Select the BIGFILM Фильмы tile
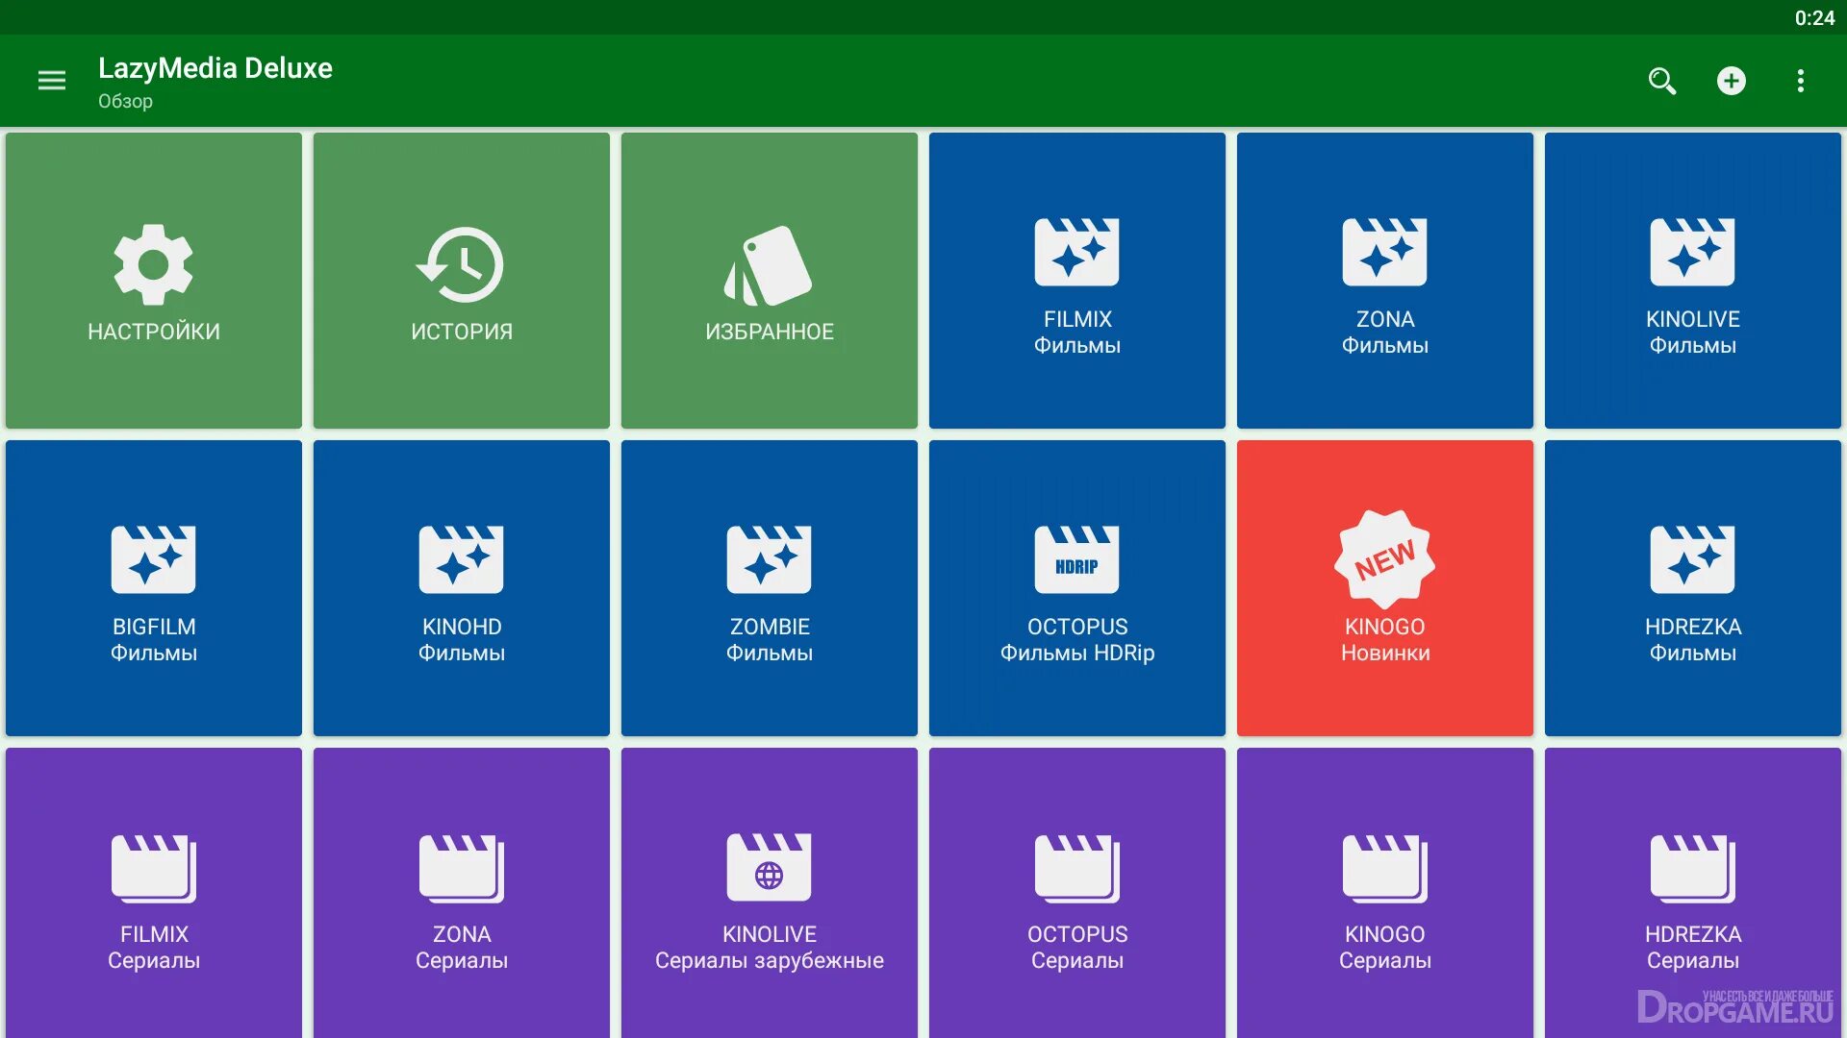This screenshot has width=1847, height=1038. pos(154,588)
